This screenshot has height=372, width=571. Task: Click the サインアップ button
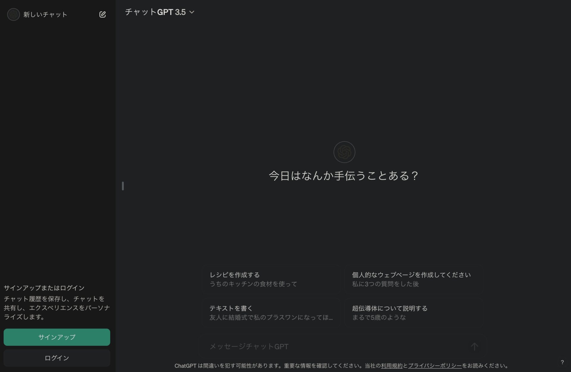coord(57,337)
